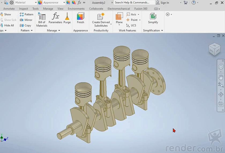Click the Purge broom icon

click(x=67, y=19)
